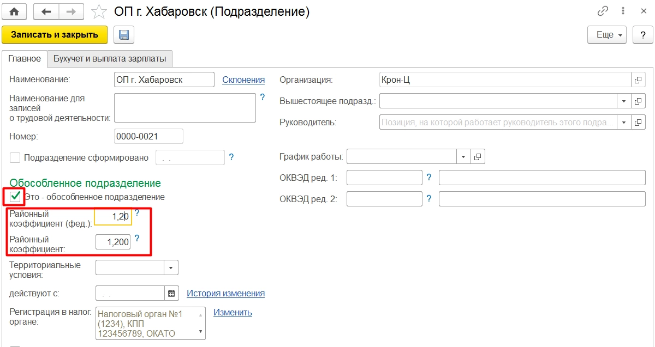The image size is (655, 347).
Task: Open calendar picker for 'действуют с' date
Action: click(x=171, y=293)
